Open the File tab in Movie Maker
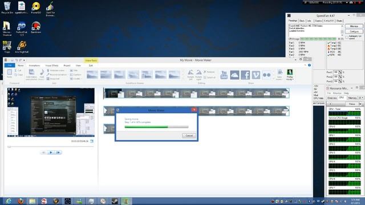The image size is (365, 205). (x=10, y=65)
